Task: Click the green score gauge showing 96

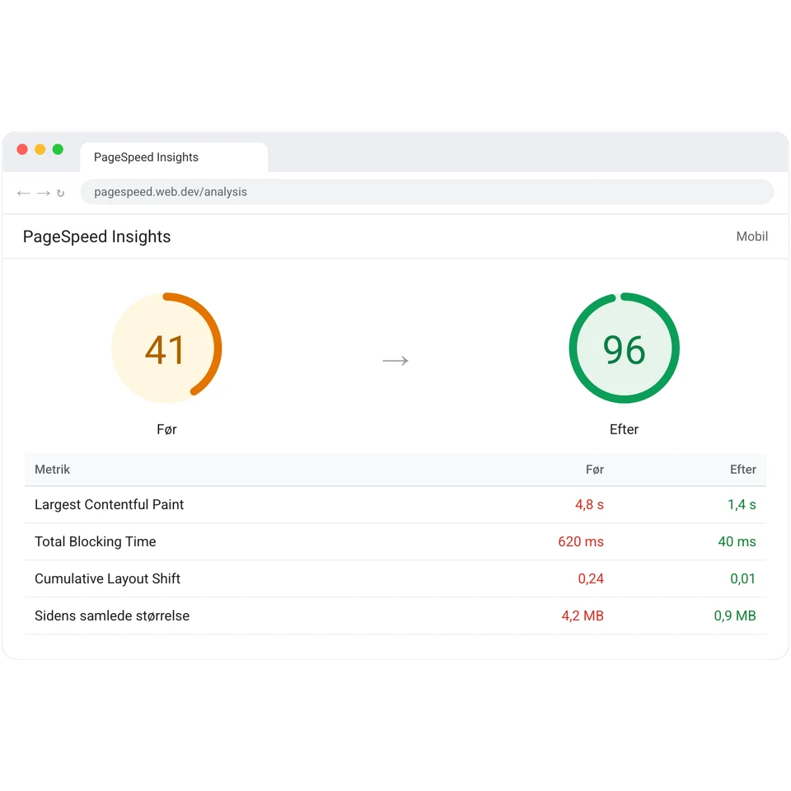Action: 624,348
